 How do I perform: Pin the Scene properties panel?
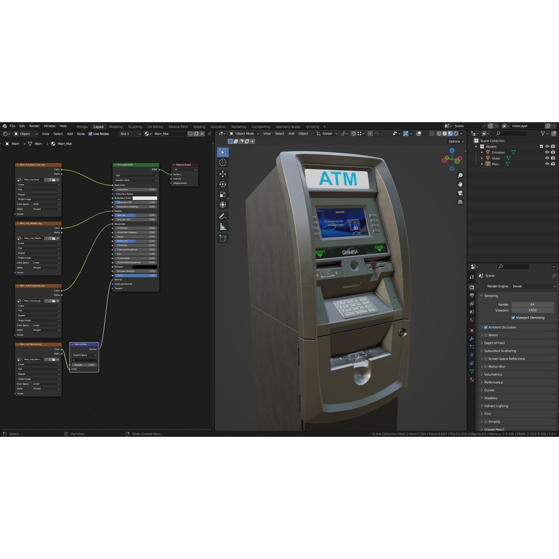(x=554, y=275)
